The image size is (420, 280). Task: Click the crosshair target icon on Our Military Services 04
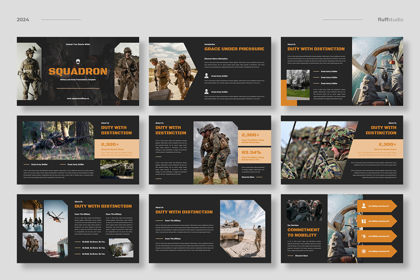pyautogui.click(x=364, y=251)
